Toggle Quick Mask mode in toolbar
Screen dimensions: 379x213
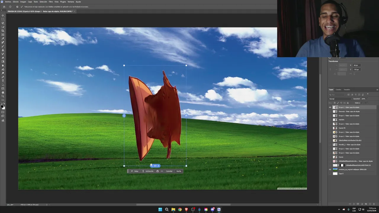3,112
